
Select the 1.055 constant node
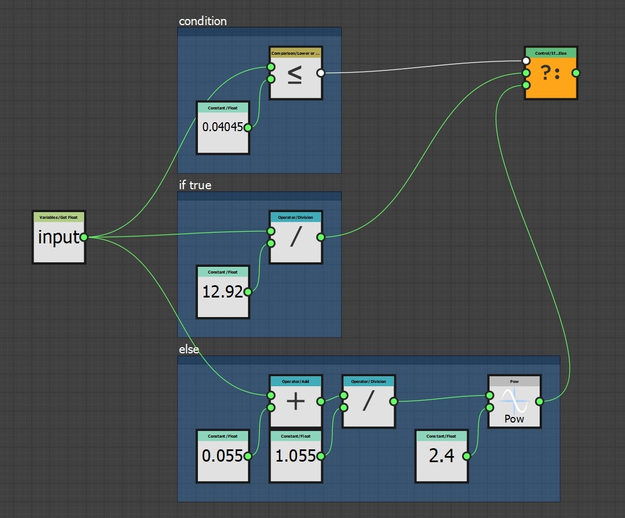tap(294, 455)
